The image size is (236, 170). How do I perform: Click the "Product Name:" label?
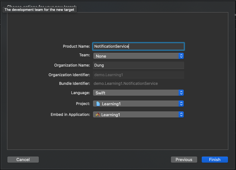pos(76,46)
